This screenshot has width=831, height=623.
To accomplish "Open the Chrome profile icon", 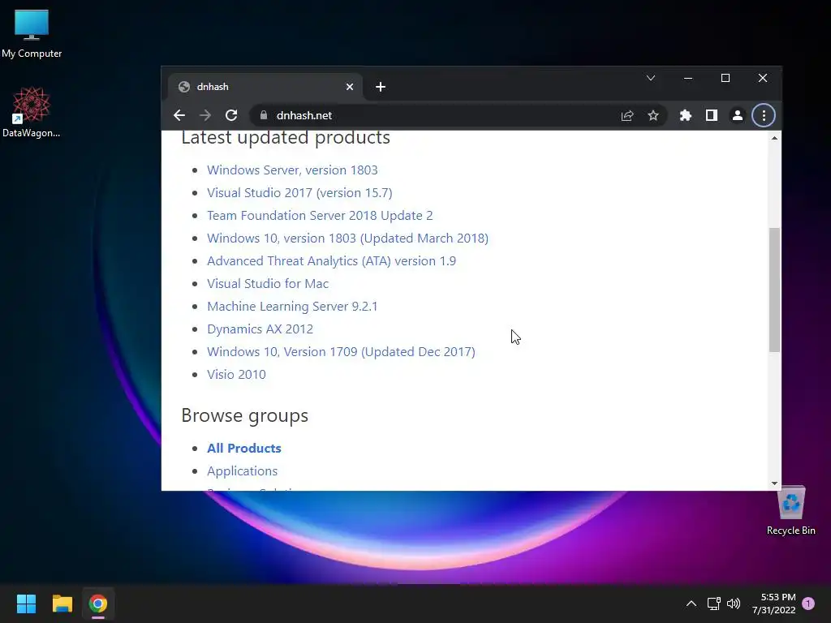I will pyautogui.click(x=737, y=115).
